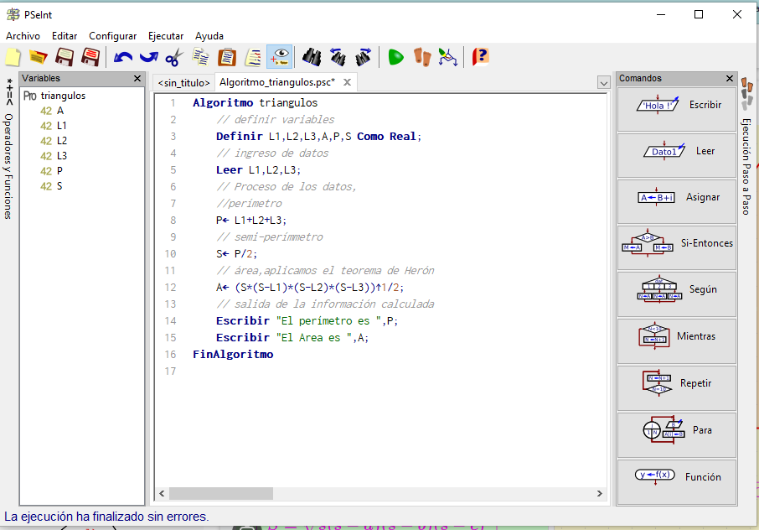Create a new file with the New icon
This screenshot has width=759, height=530.
[x=13, y=57]
